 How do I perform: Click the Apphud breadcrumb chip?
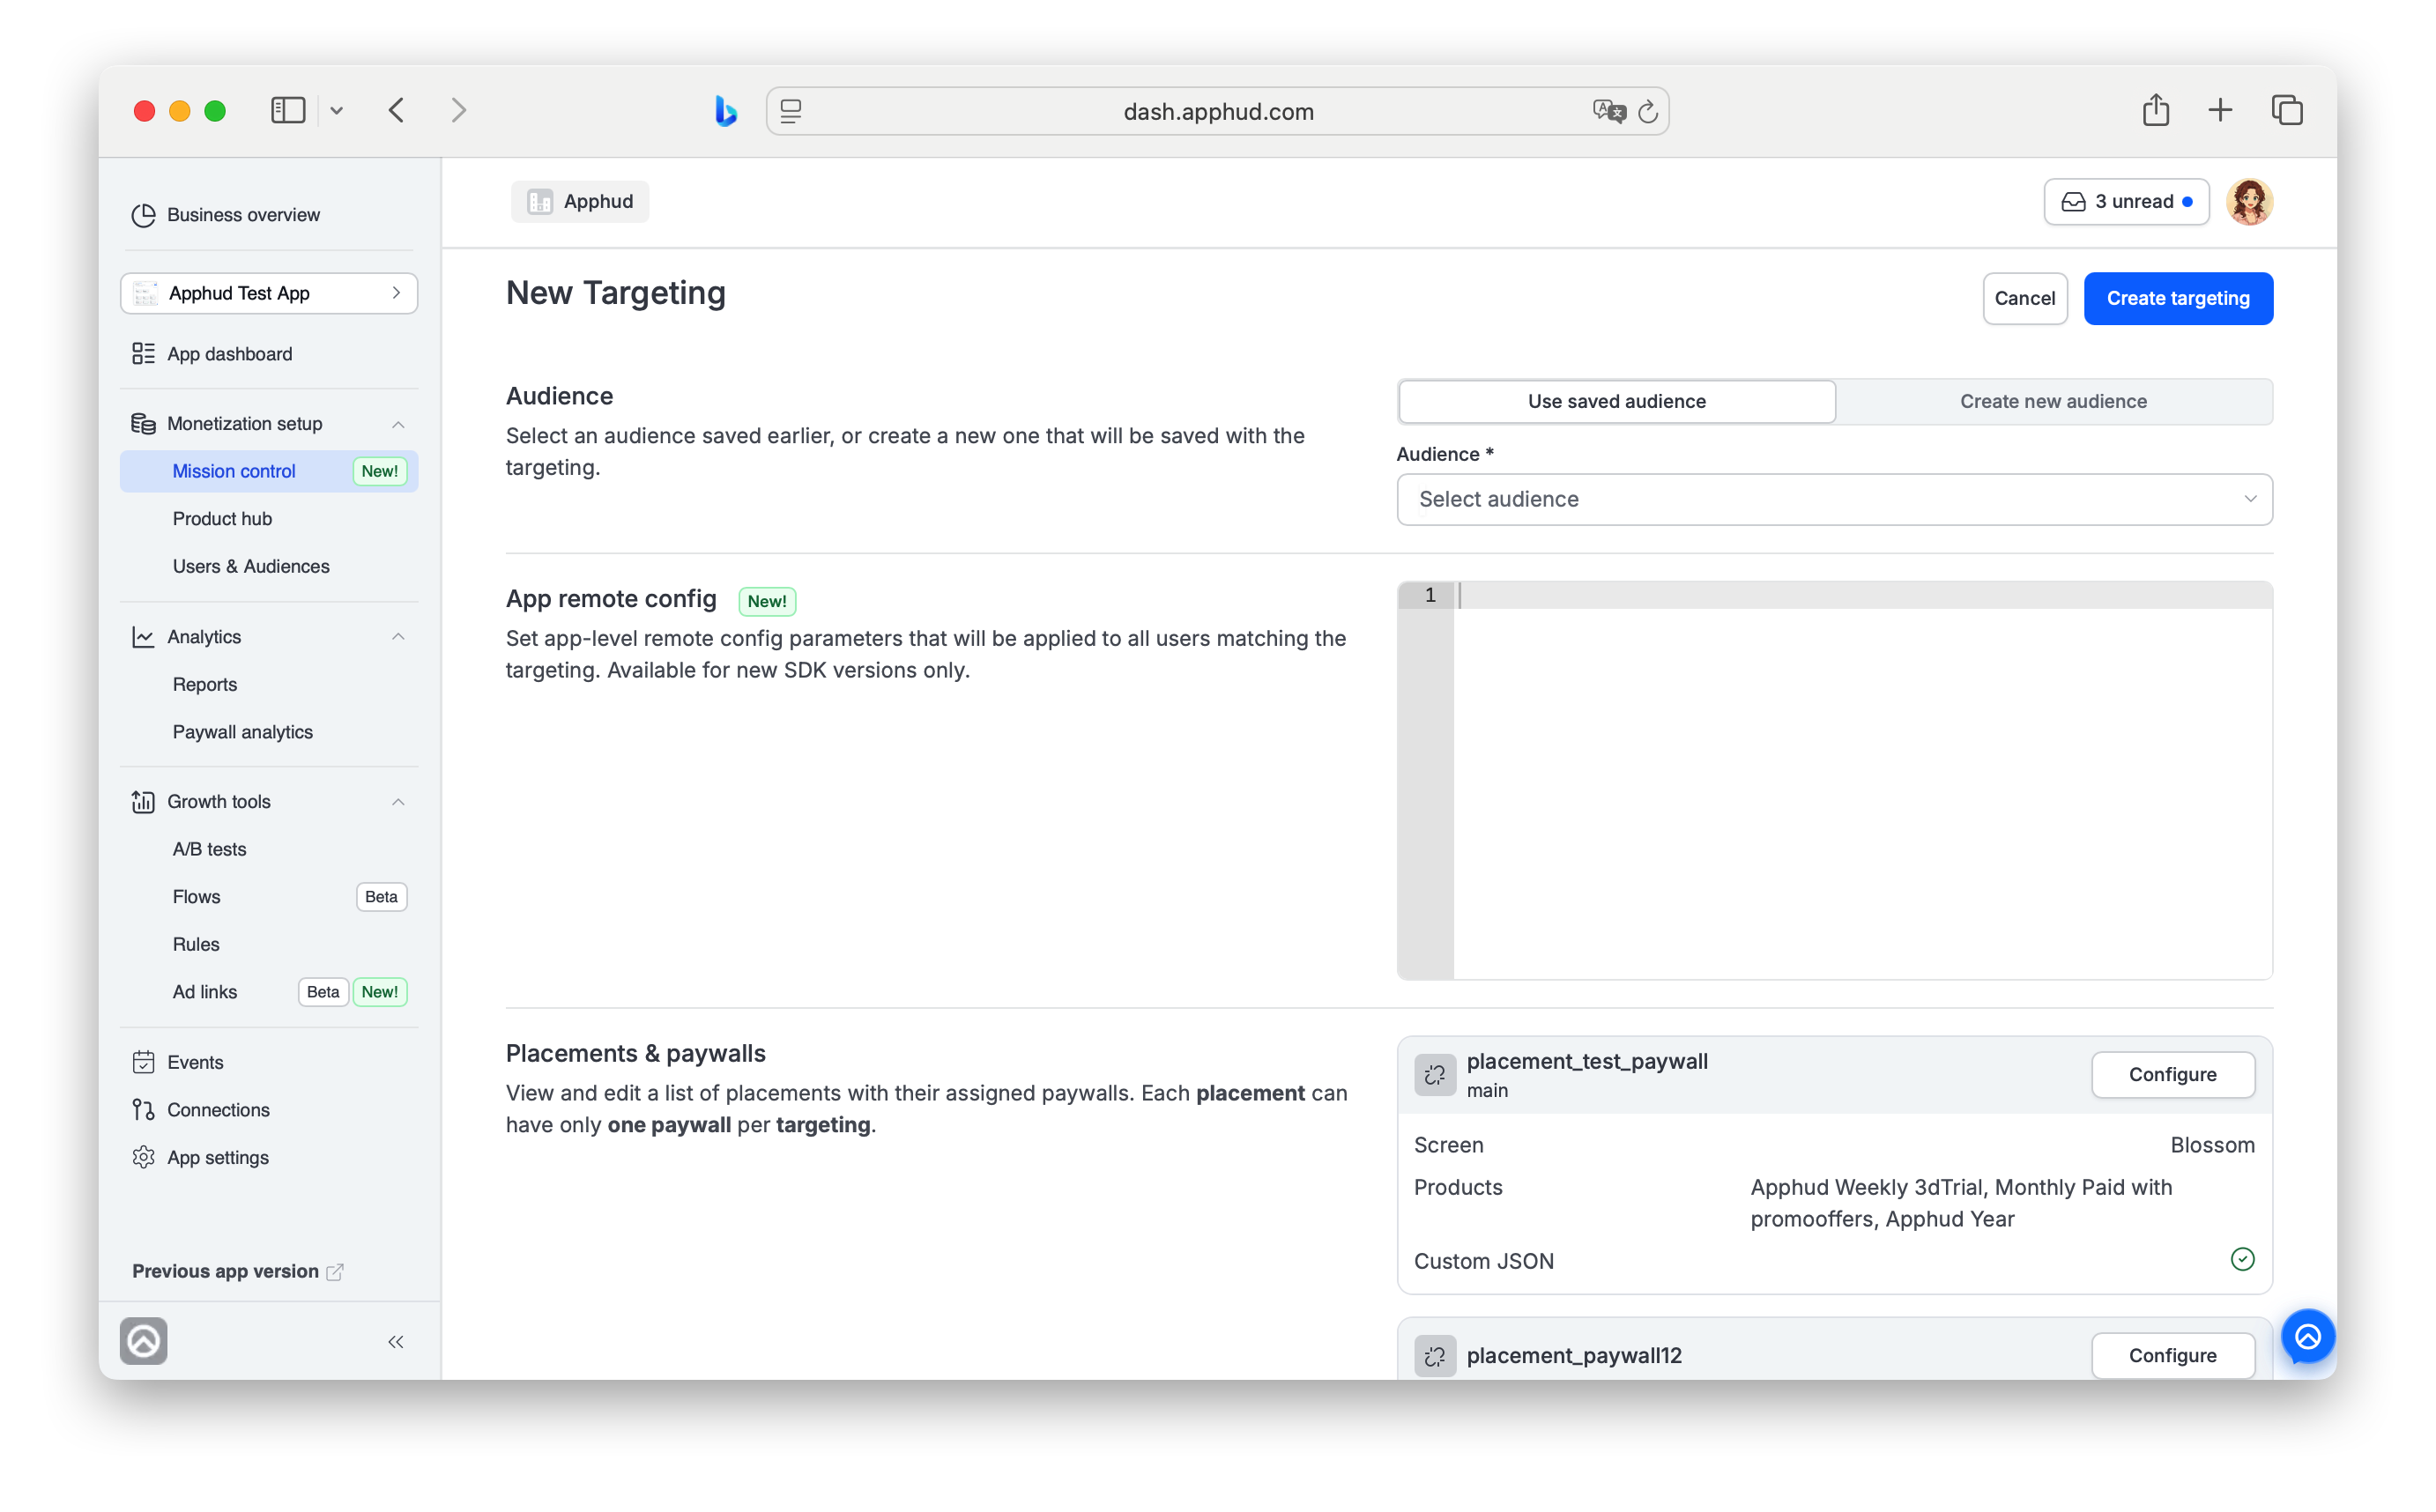580,202
